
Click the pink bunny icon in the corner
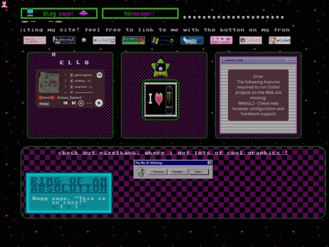pyautogui.click(x=4, y=4)
